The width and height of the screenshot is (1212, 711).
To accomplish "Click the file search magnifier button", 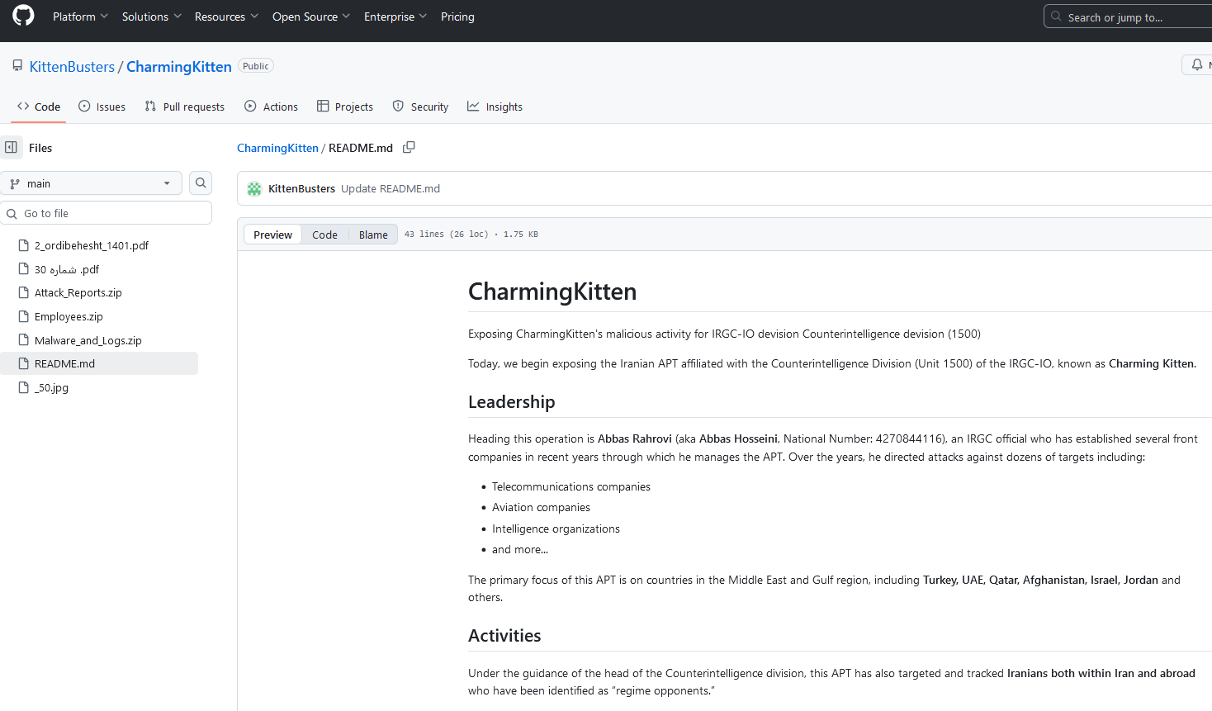I will pos(201,183).
